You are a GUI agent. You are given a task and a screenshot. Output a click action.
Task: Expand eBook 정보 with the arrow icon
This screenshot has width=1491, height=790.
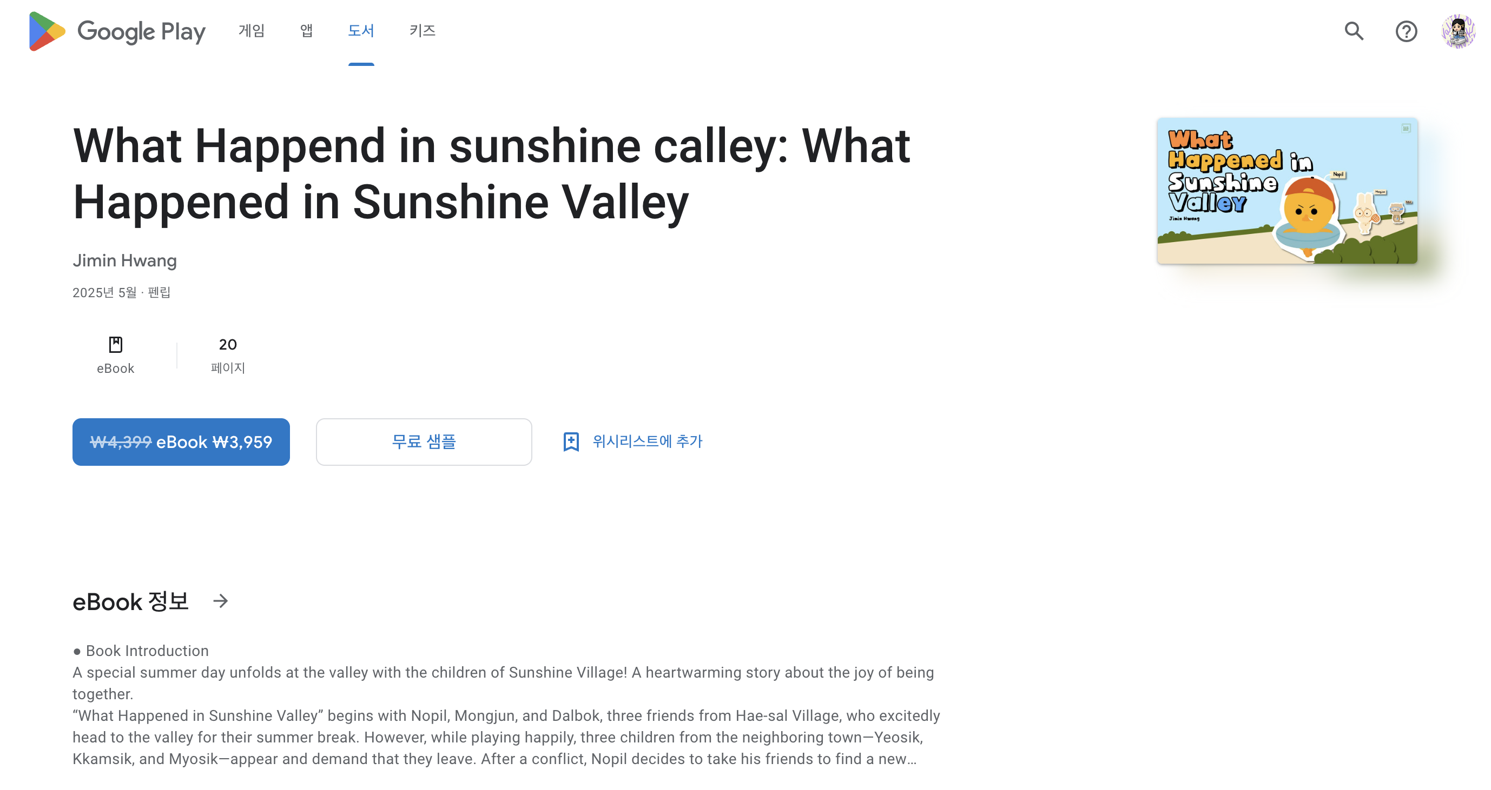(x=221, y=601)
